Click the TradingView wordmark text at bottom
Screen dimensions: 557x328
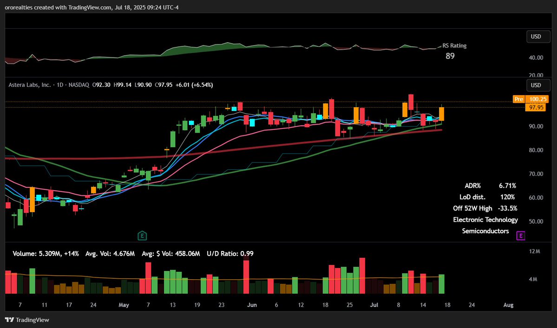(33, 320)
